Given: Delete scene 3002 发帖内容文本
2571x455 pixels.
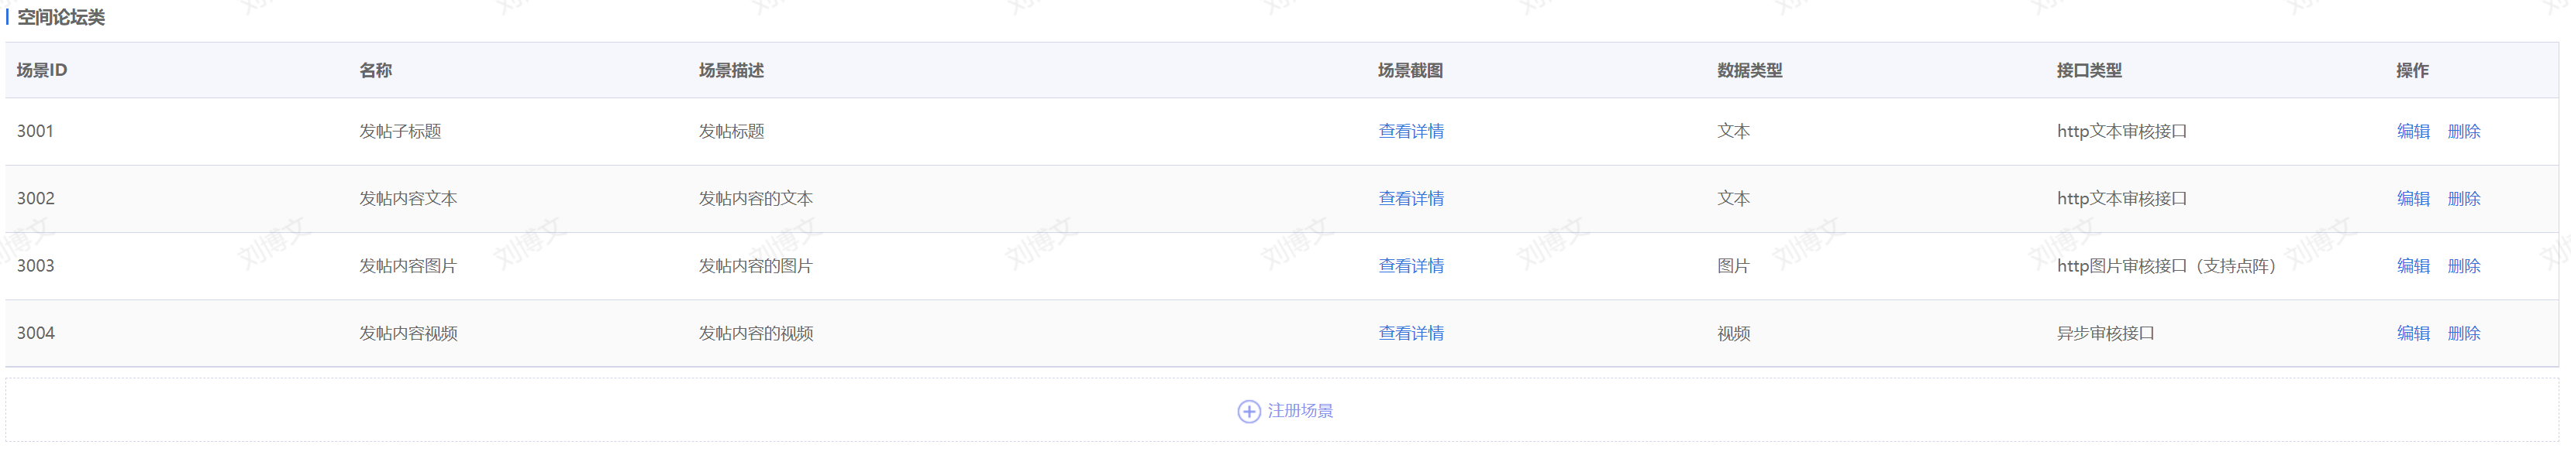Looking at the screenshot, I should (2463, 199).
